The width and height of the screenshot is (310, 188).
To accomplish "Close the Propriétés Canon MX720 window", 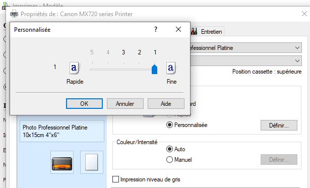I will click(x=304, y=14).
